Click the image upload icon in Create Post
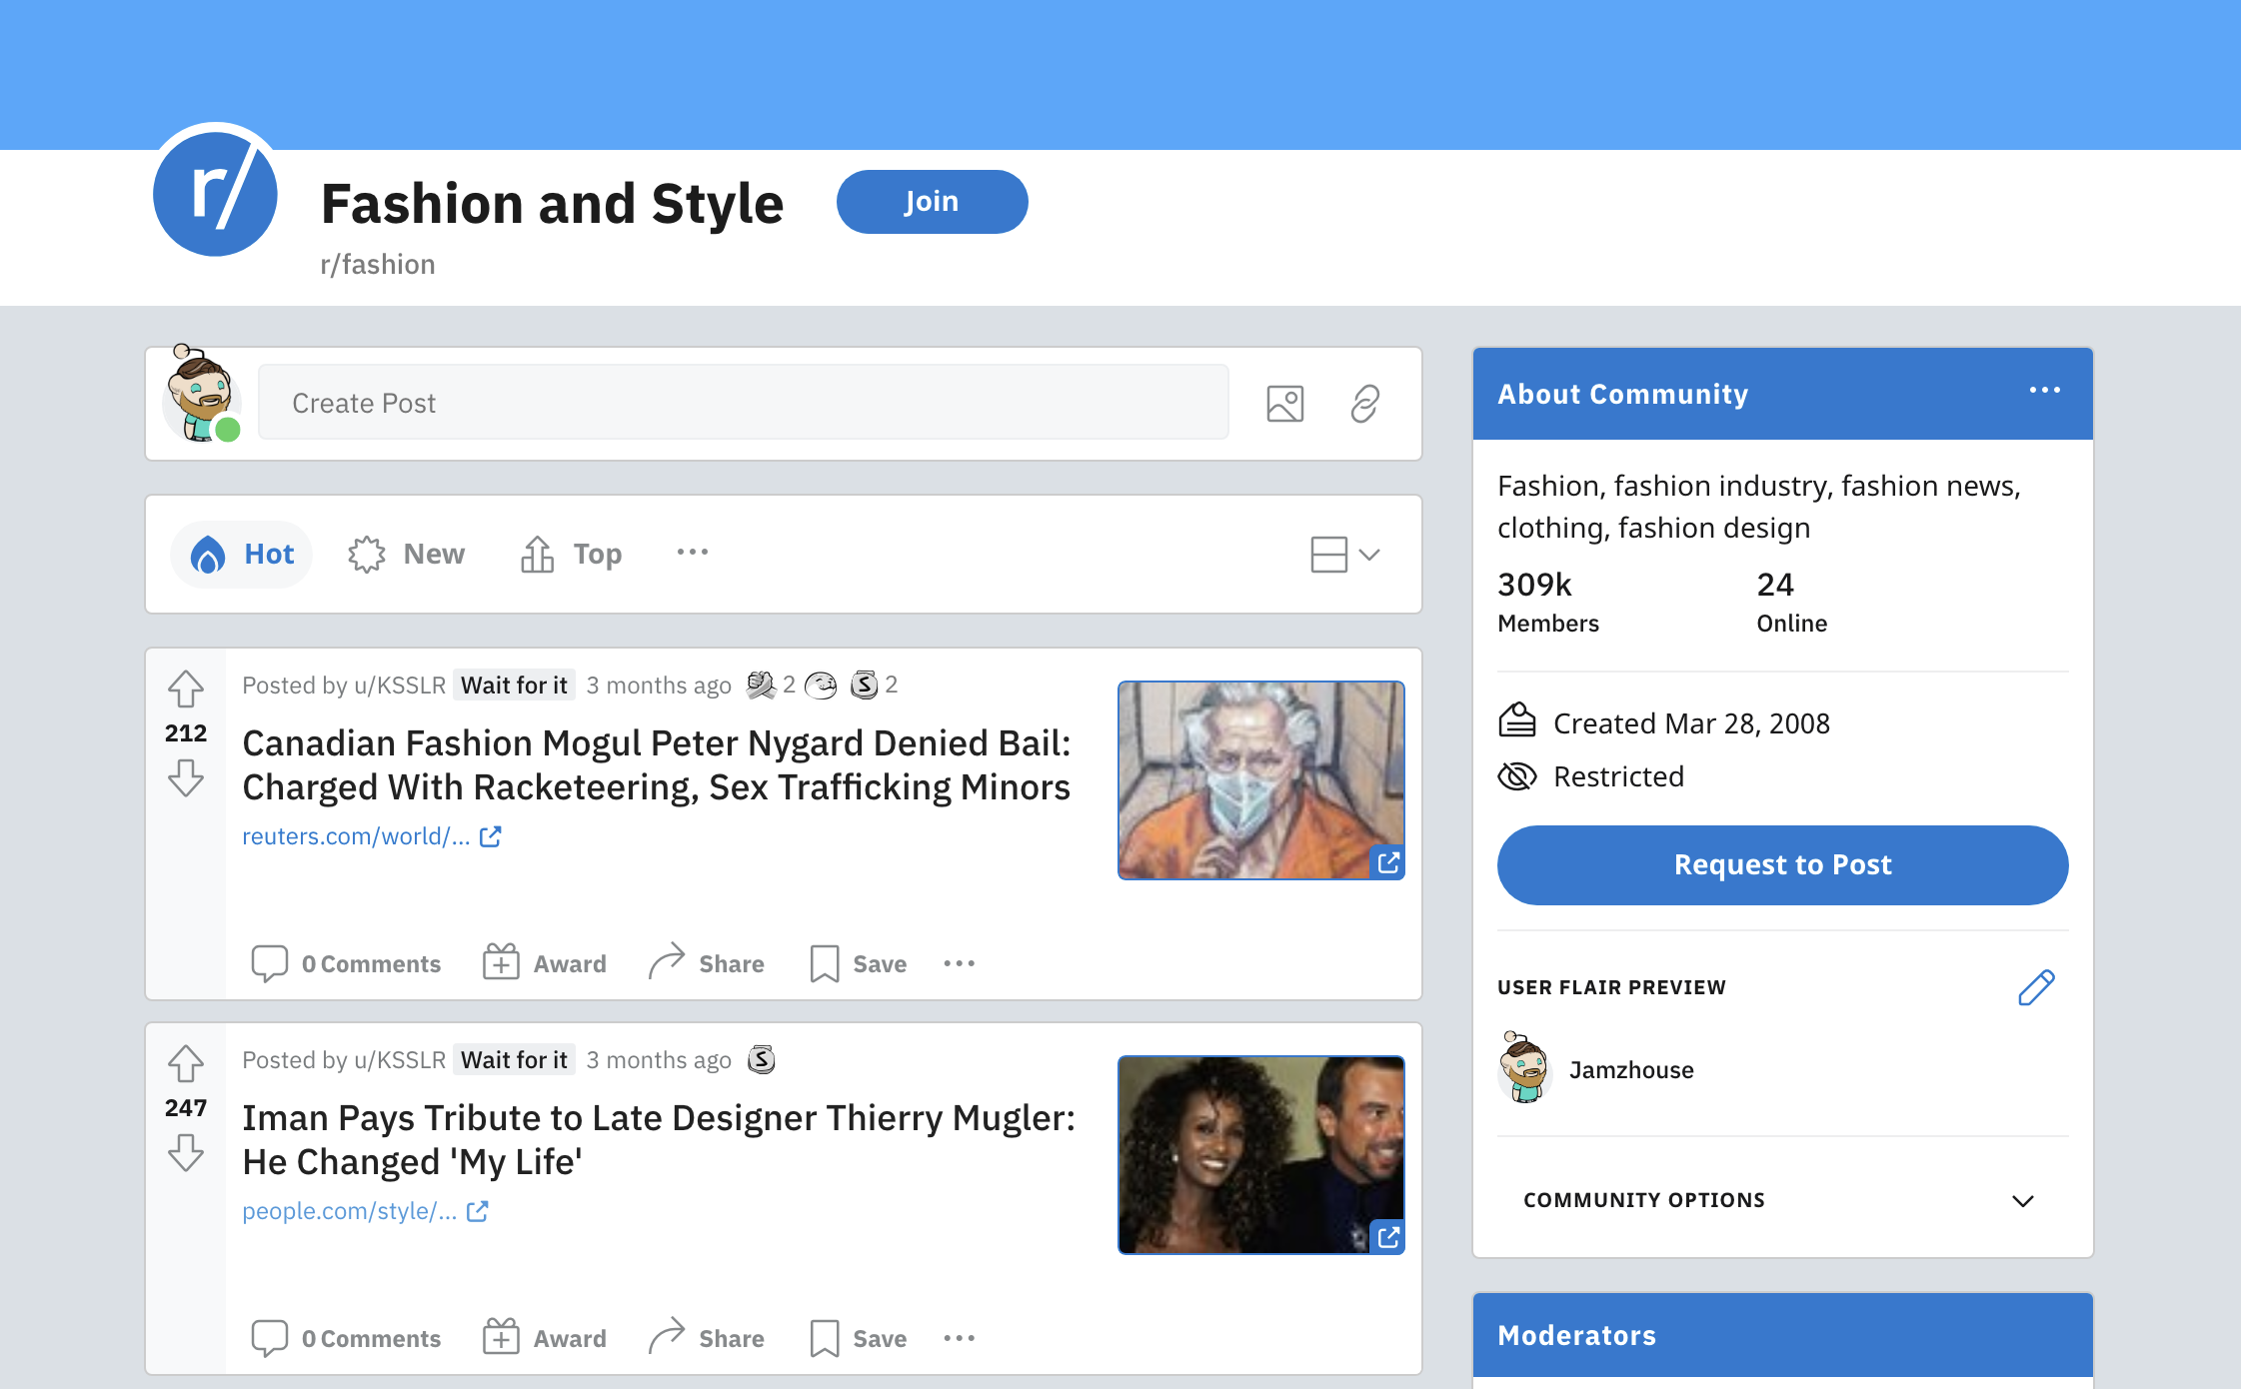Viewport: 2241px width, 1389px height. (1284, 404)
